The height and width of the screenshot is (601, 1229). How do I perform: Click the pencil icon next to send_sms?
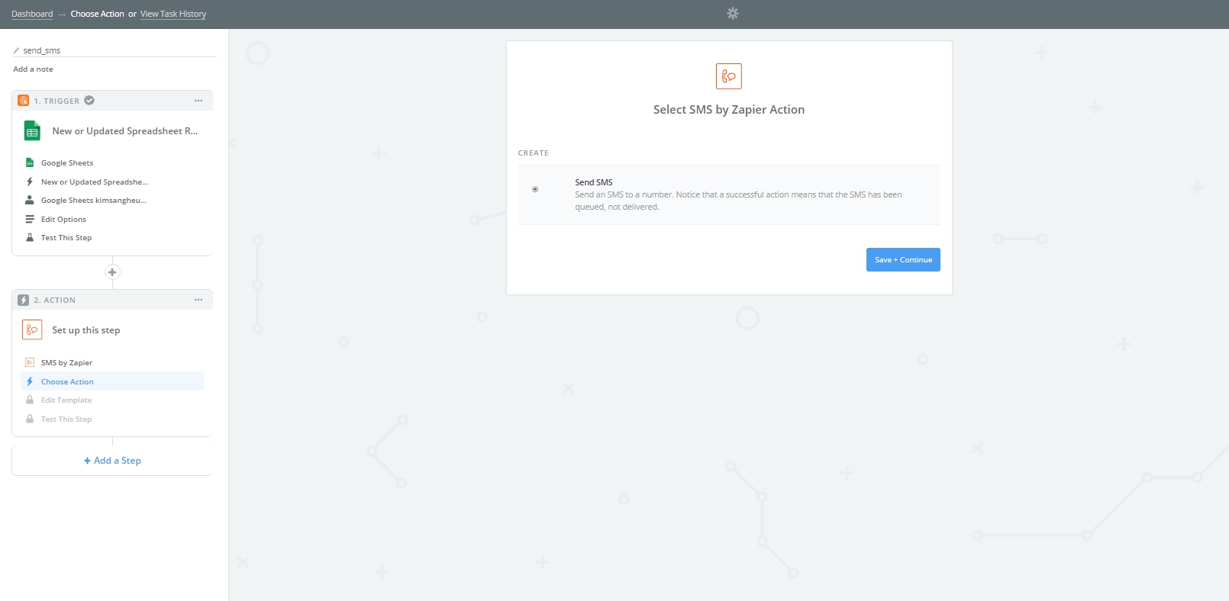click(x=16, y=51)
